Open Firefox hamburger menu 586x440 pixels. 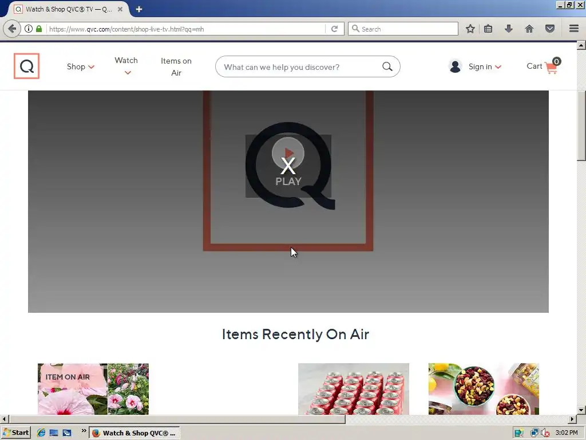(574, 29)
